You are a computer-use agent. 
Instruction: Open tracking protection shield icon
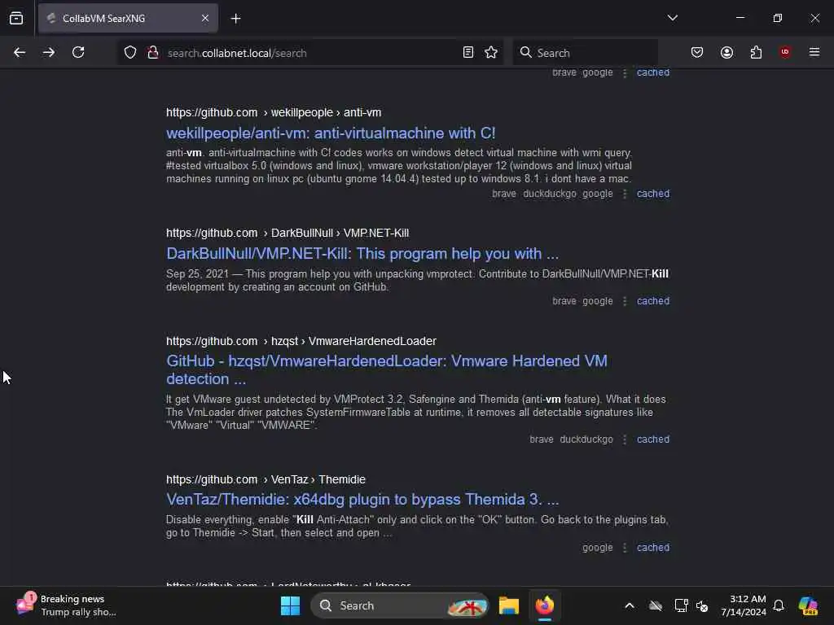pos(130,53)
